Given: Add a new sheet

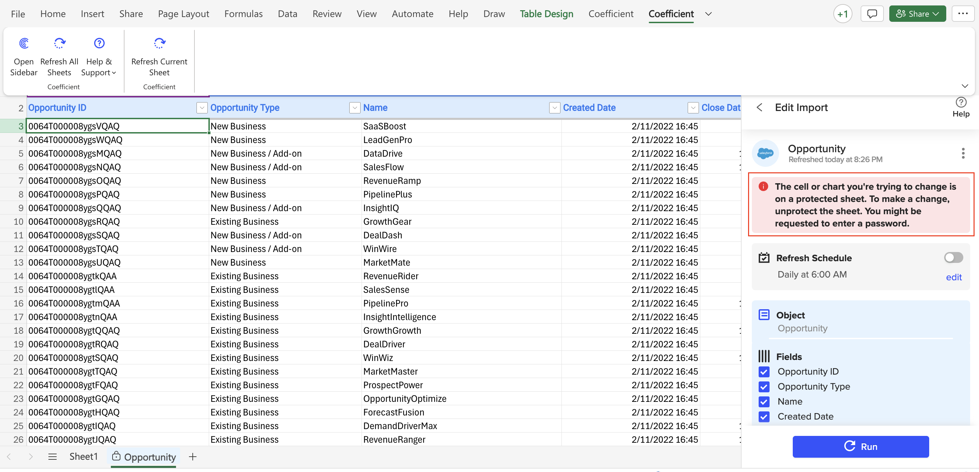Looking at the screenshot, I should (193, 456).
